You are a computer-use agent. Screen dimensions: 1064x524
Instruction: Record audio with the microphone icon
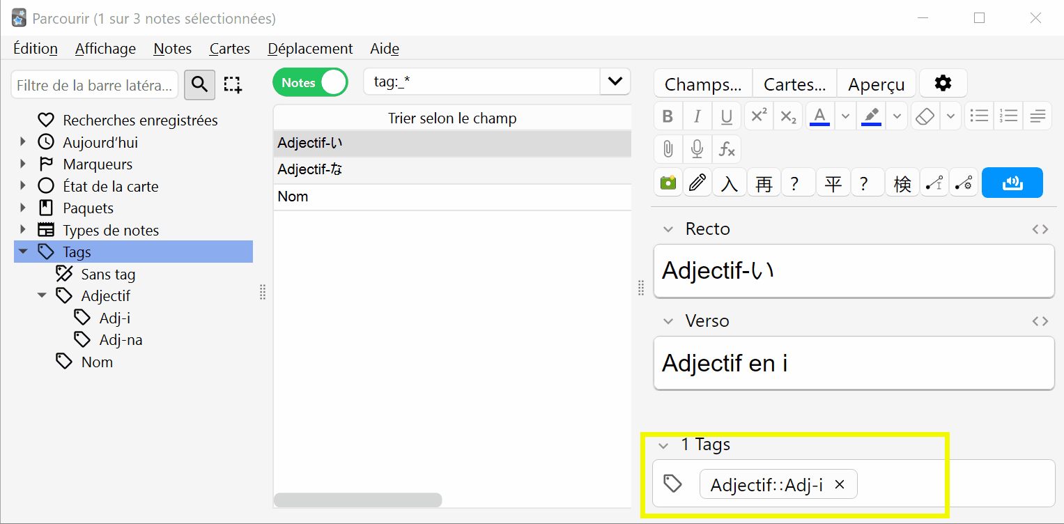697,149
